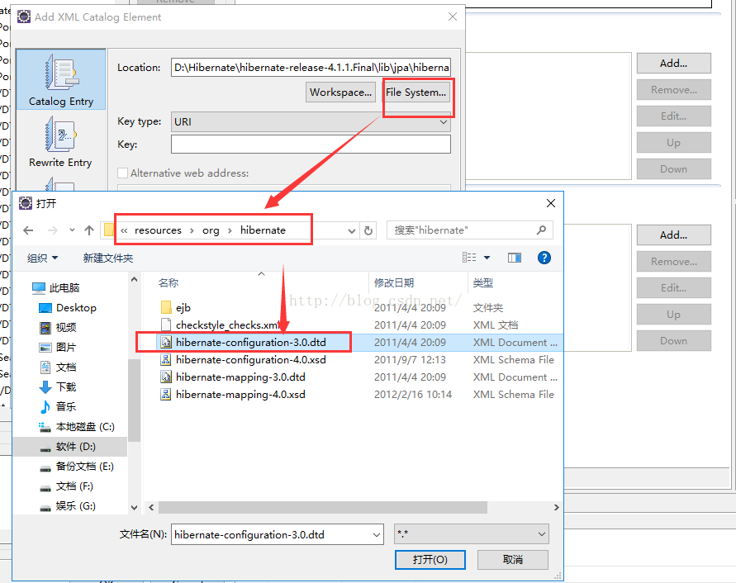Open the 组织 menu
This screenshot has height=583, width=736.
[42, 258]
